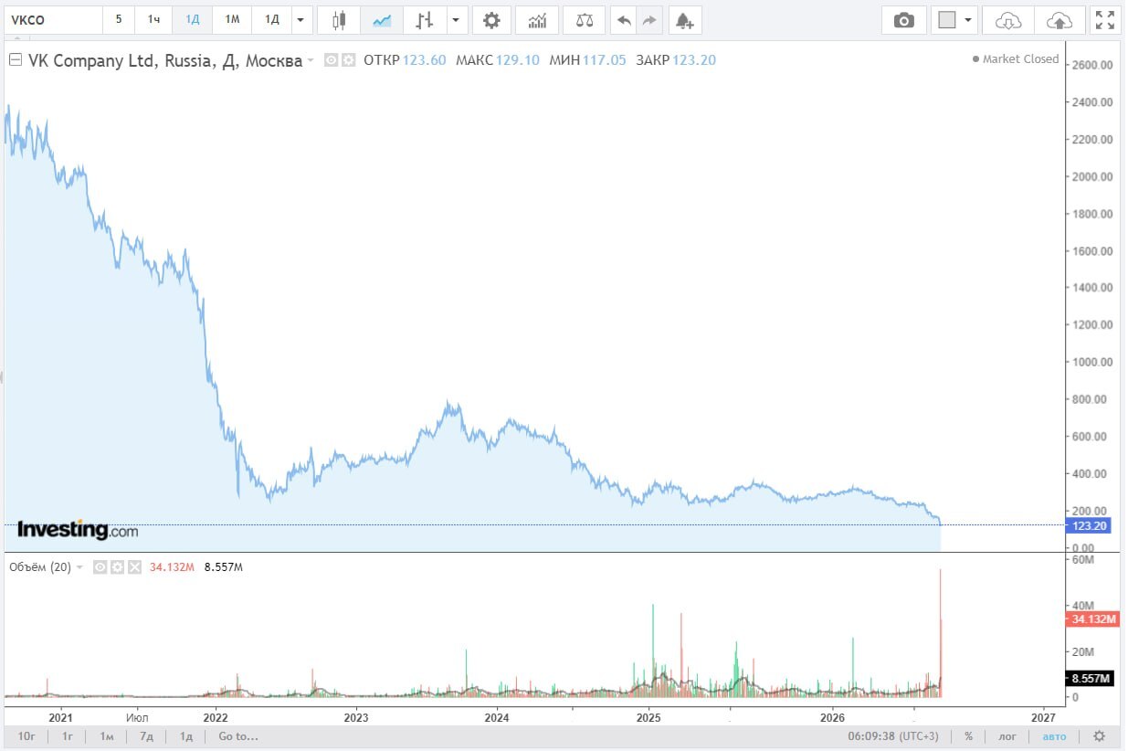Set range to 1д in bottom bar
Screen dimensions: 1128x751
[x=185, y=736]
